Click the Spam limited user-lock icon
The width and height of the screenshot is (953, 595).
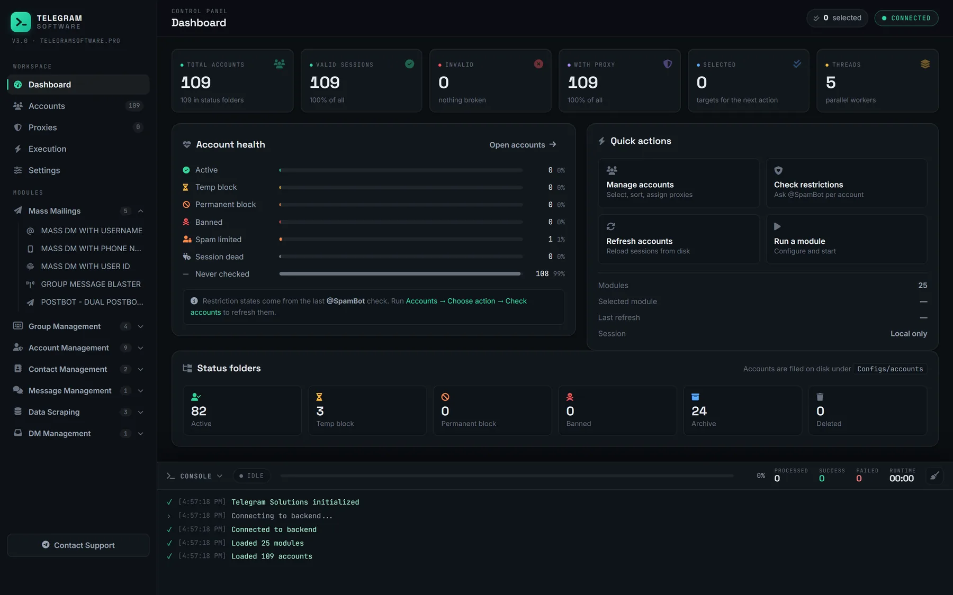(187, 239)
